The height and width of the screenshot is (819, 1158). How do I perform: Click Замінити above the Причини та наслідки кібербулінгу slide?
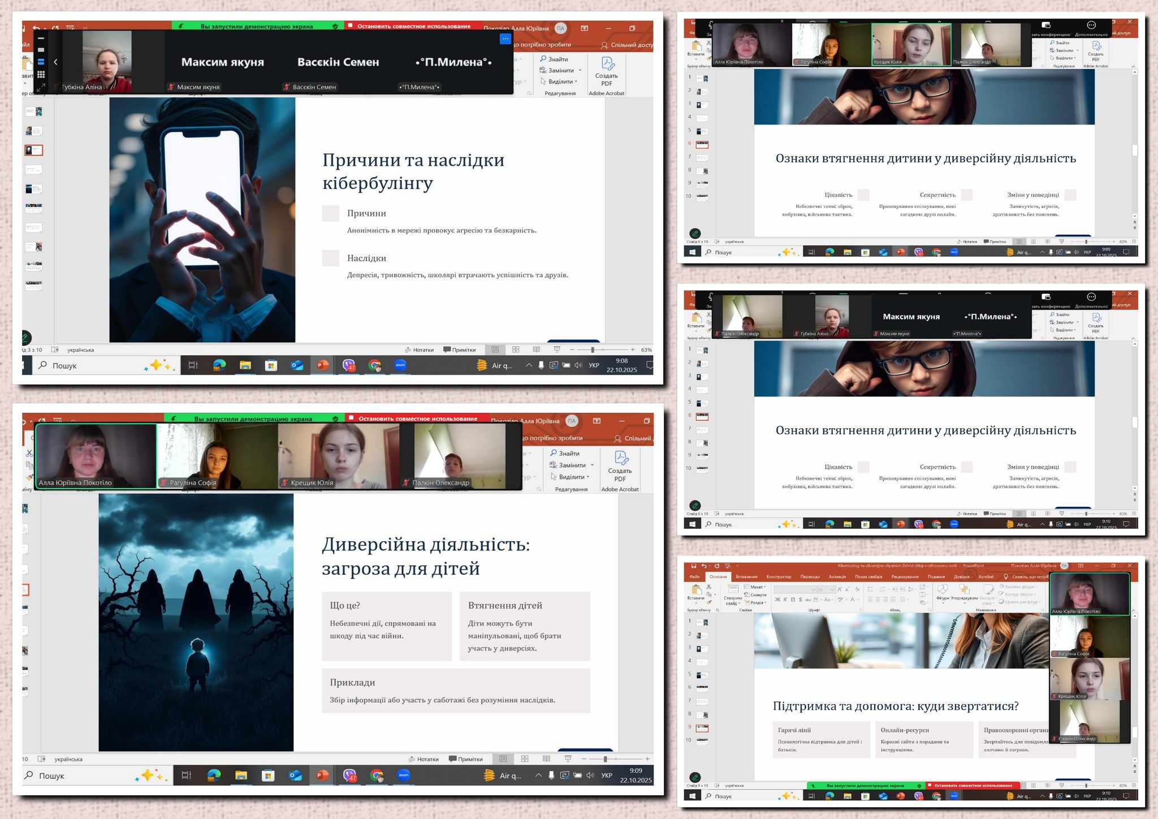560,71
